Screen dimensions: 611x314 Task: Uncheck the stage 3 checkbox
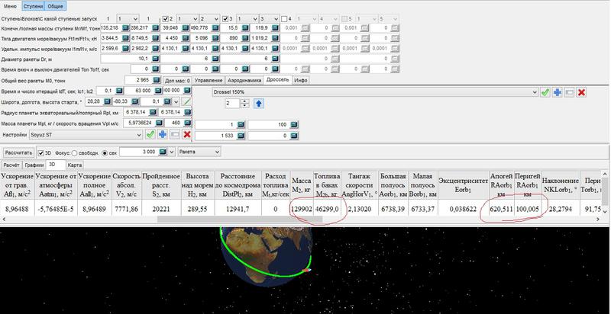225,18
